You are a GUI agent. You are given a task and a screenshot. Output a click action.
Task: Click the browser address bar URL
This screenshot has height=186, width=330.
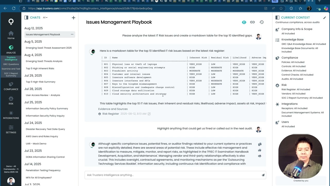click(x=90, y=8)
